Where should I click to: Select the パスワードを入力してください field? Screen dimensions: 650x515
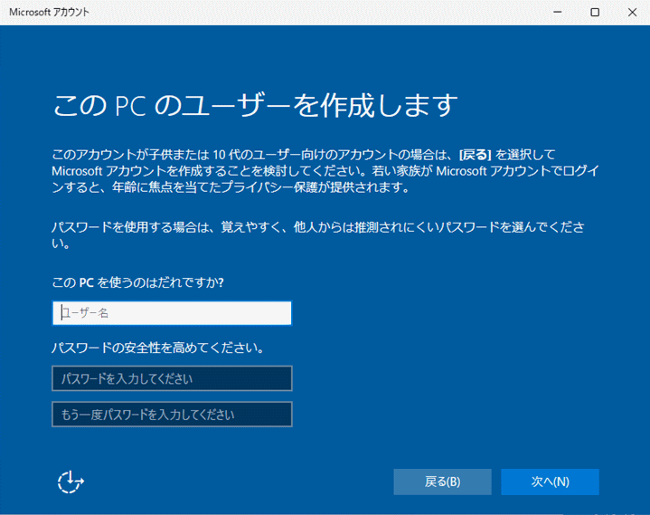coord(172,378)
